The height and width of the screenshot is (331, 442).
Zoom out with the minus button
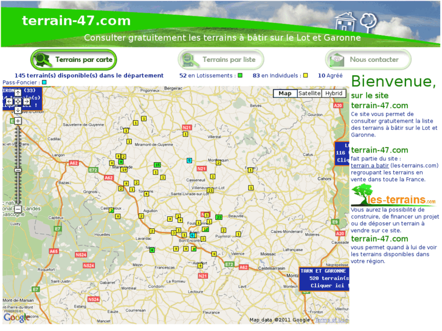18,209
